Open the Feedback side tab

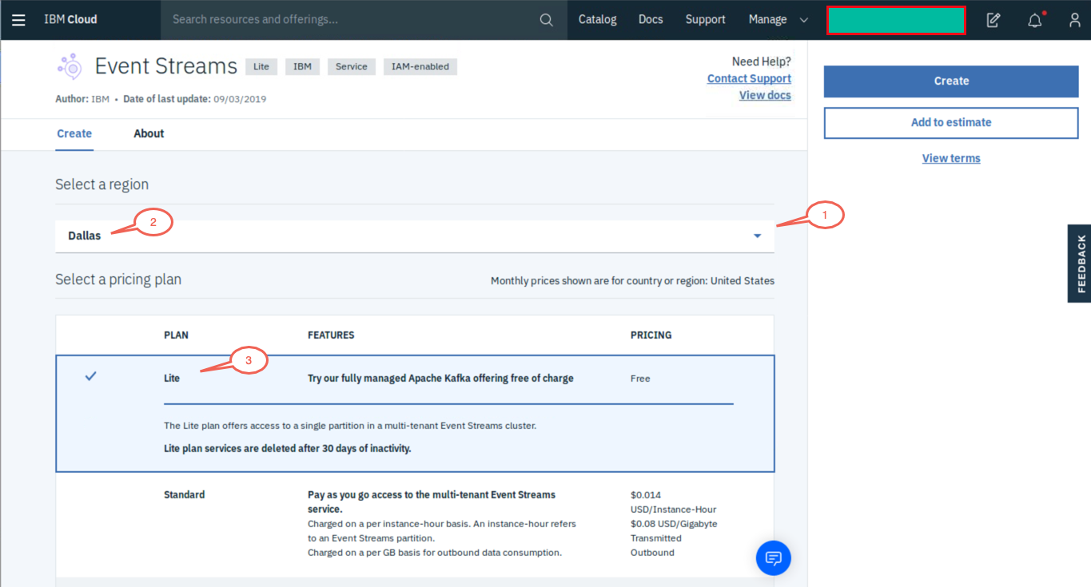point(1080,264)
